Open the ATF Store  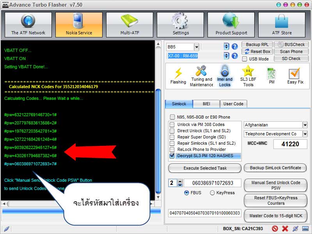point(282,25)
